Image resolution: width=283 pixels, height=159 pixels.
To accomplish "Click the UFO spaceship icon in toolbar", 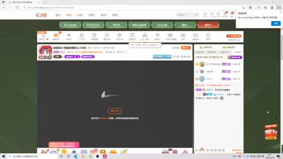I will 170,35.
